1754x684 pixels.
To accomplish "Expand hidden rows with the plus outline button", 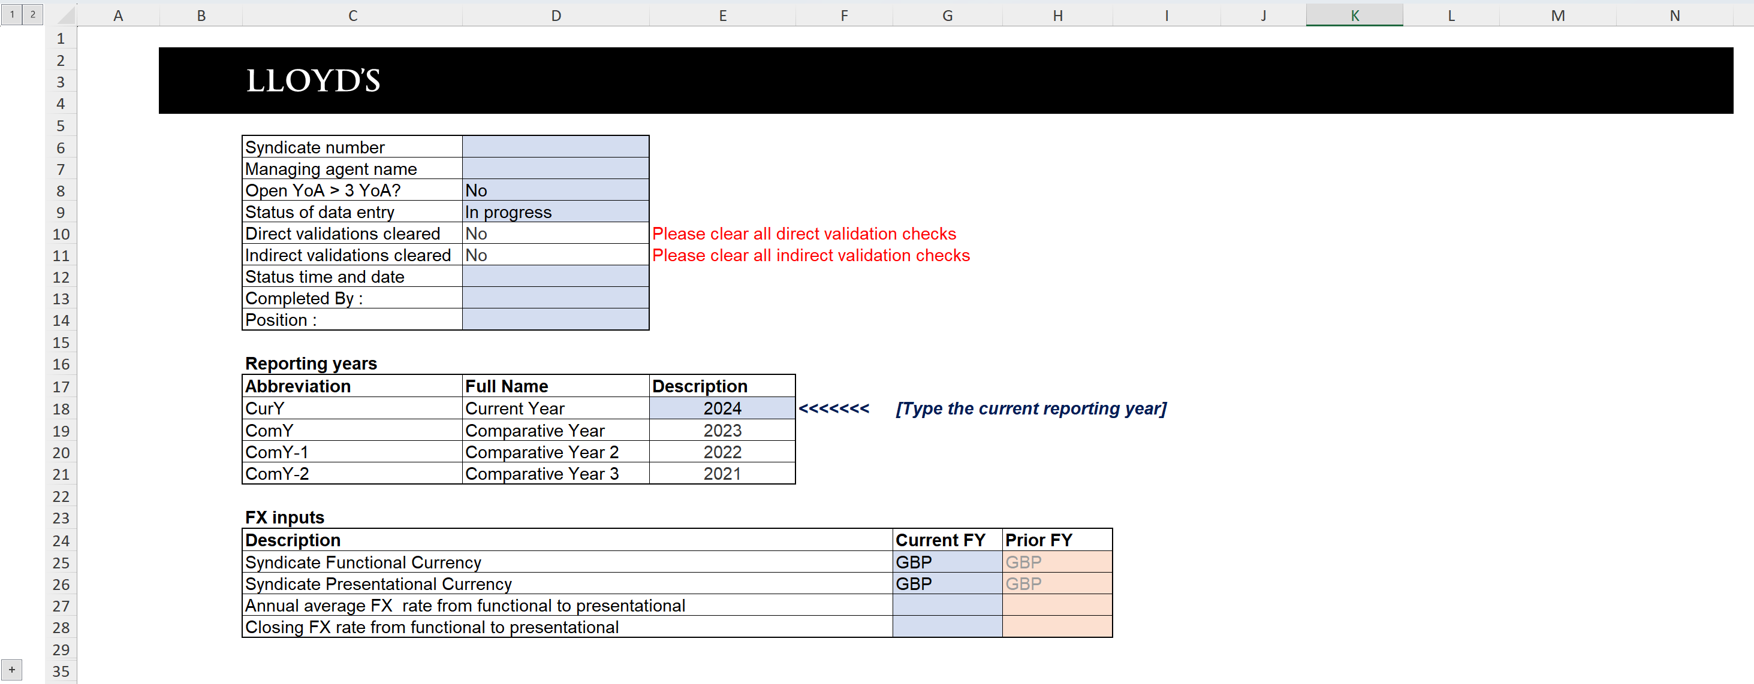I will 12,669.
